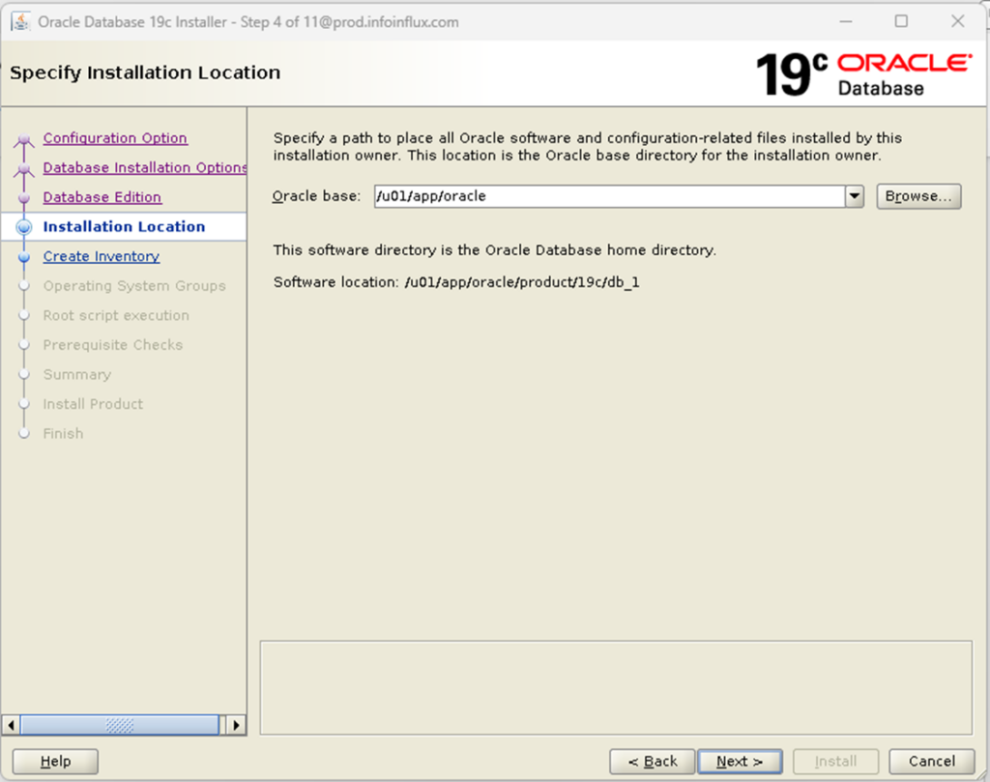990x782 pixels.
Task: Click the Back button
Action: click(x=653, y=761)
